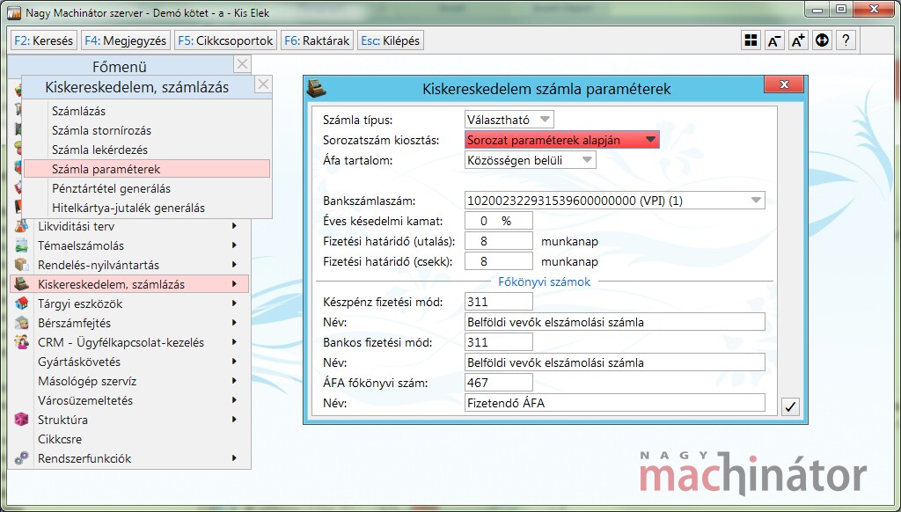901x512 pixels.
Task: Click the ÁFA főkönyvi szám field
Action: tap(498, 382)
